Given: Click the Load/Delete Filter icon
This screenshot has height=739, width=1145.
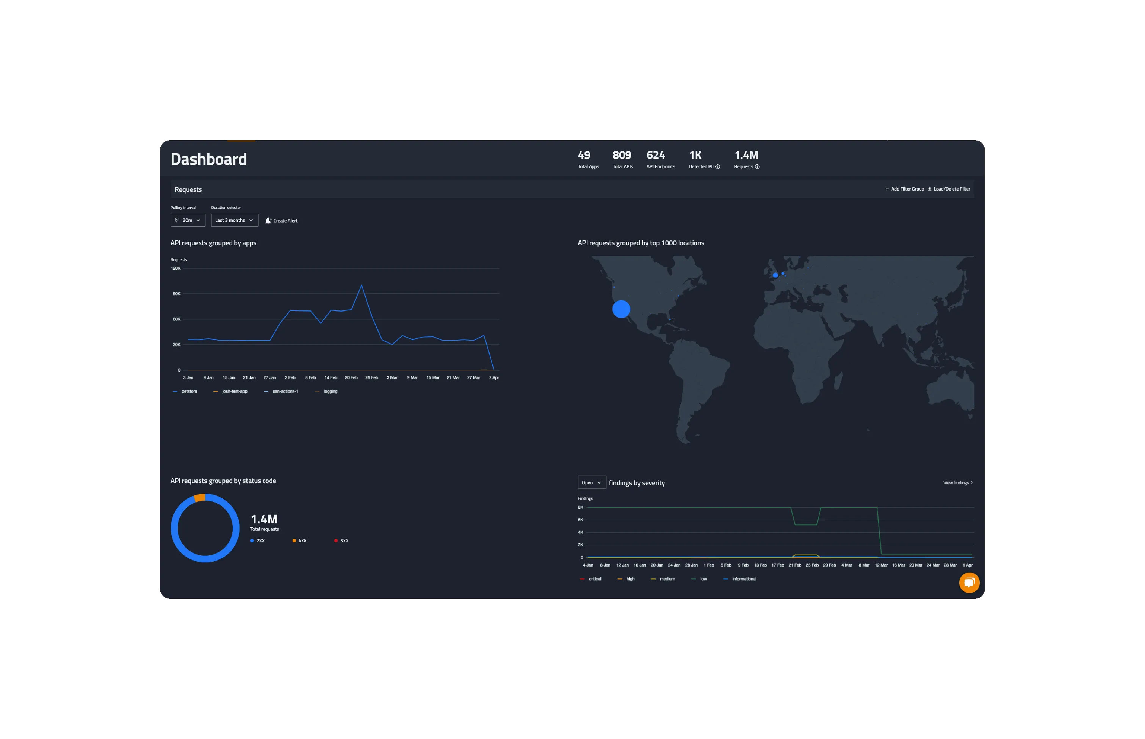Looking at the screenshot, I should coord(930,189).
